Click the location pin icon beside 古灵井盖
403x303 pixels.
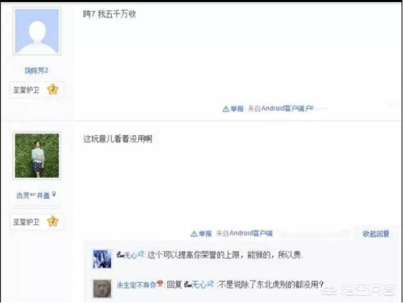click(x=54, y=195)
